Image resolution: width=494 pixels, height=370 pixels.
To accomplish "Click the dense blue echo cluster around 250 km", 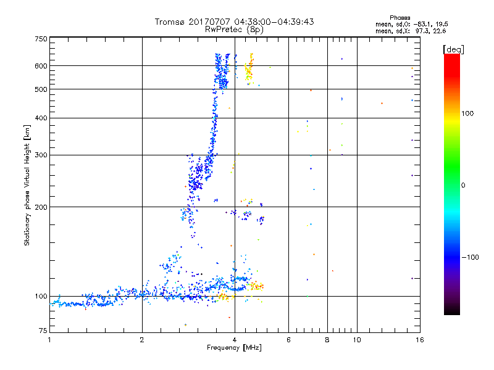I will click(x=197, y=178).
